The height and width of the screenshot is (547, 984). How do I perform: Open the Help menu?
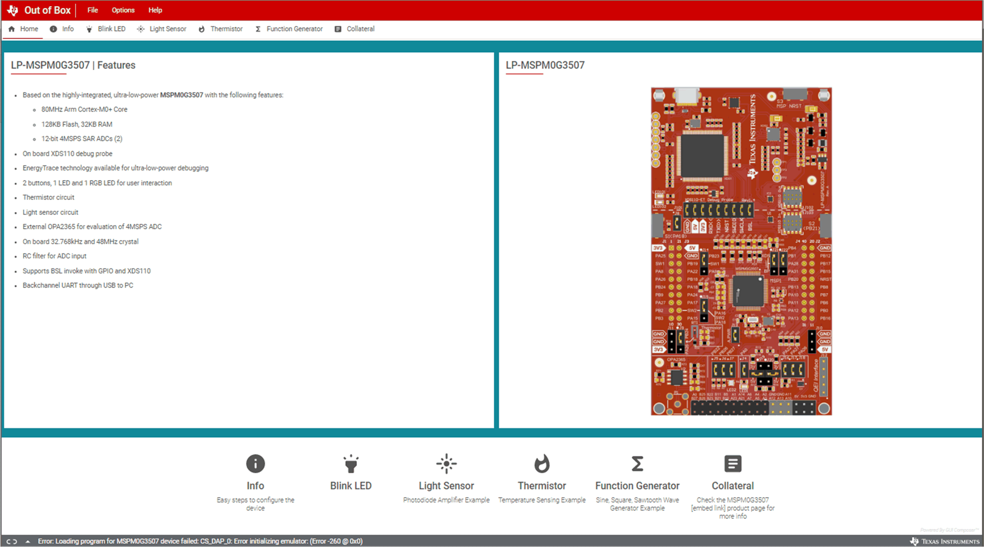[155, 10]
